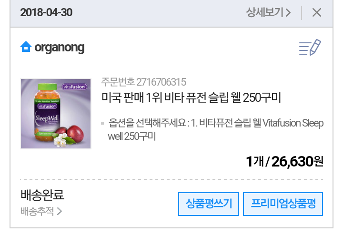Screen dimensions: 343x235
Task: Click the memo pencil icon
Action: [x=310, y=47]
